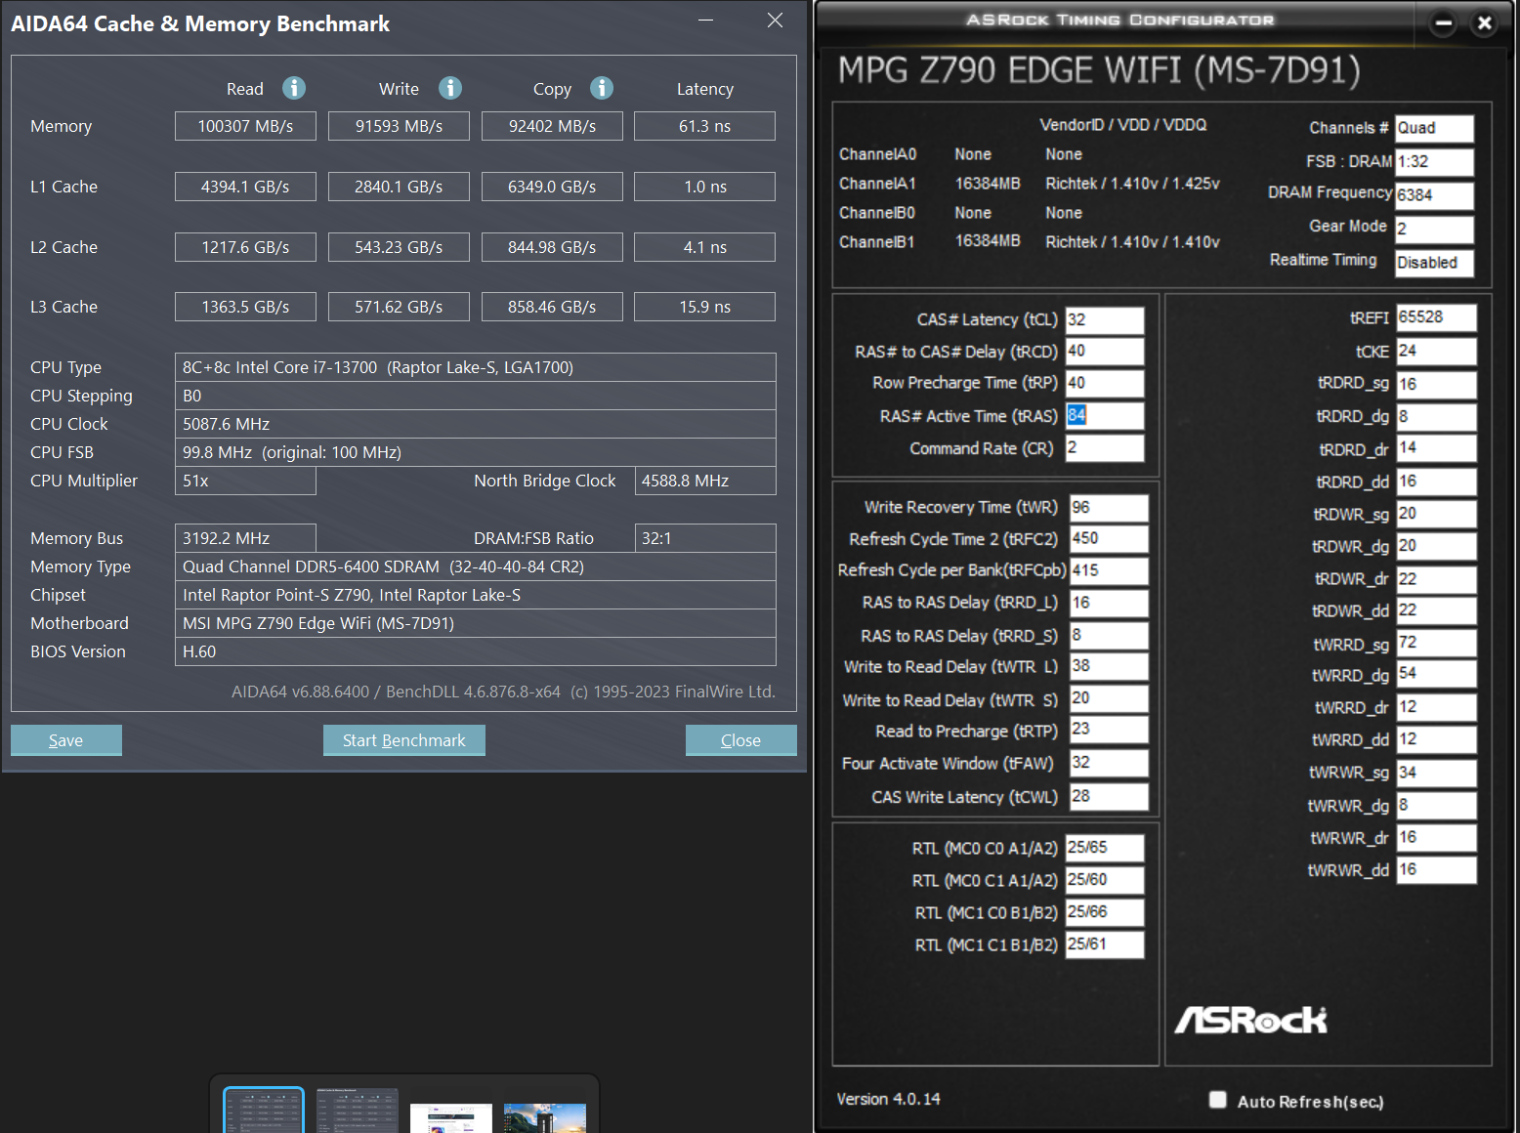
Task: Click the tRDRD_dg field
Action: point(1436,417)
